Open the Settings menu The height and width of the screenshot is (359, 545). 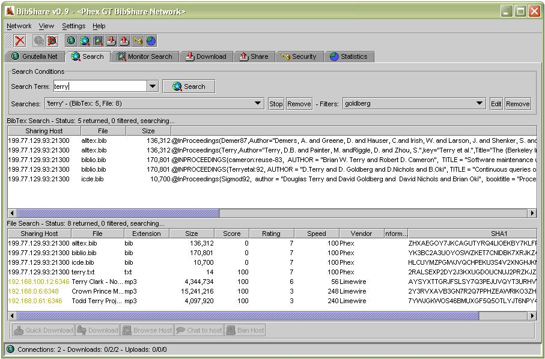coord(74,26)
